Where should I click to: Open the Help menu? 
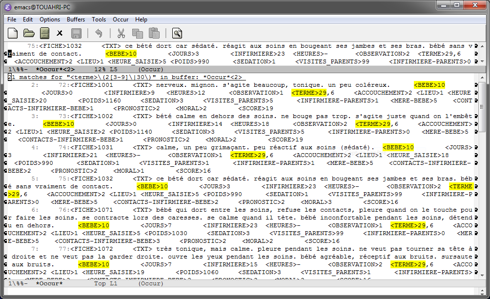[141, 20]
